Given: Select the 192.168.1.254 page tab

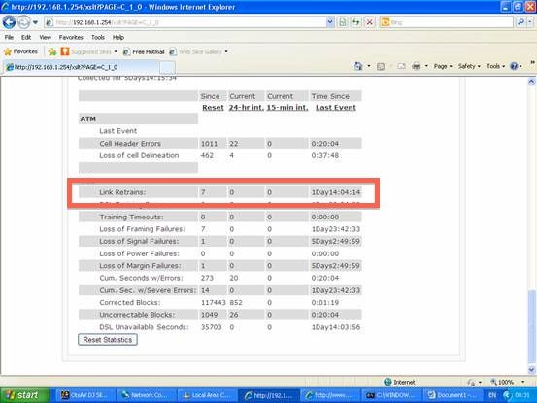Looking at the screenshot, I should click(81, 67).
